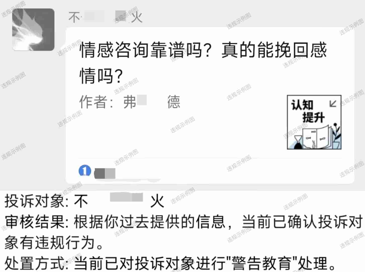Click the arrow icon in thumbnail corner
This screenshot has width=365, height=272.
(333, 104)
